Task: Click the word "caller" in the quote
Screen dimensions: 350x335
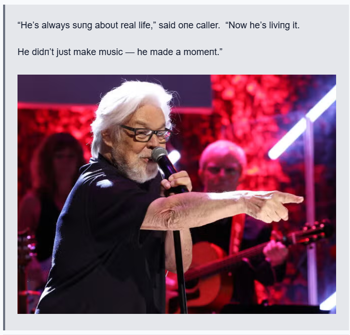Action: click(207, 25)
